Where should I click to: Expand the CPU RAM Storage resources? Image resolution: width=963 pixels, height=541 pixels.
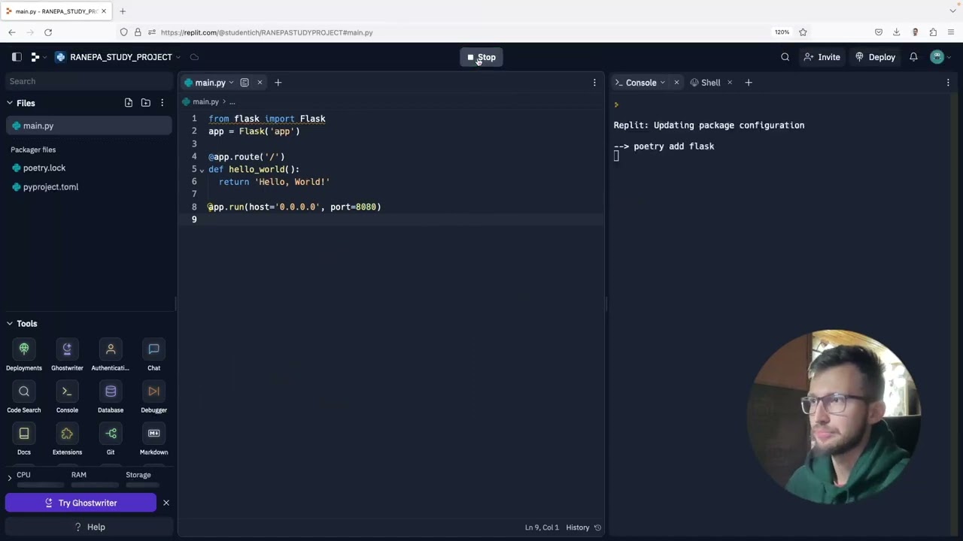(10, 477)
